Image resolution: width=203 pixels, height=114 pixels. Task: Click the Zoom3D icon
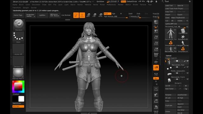156,101
